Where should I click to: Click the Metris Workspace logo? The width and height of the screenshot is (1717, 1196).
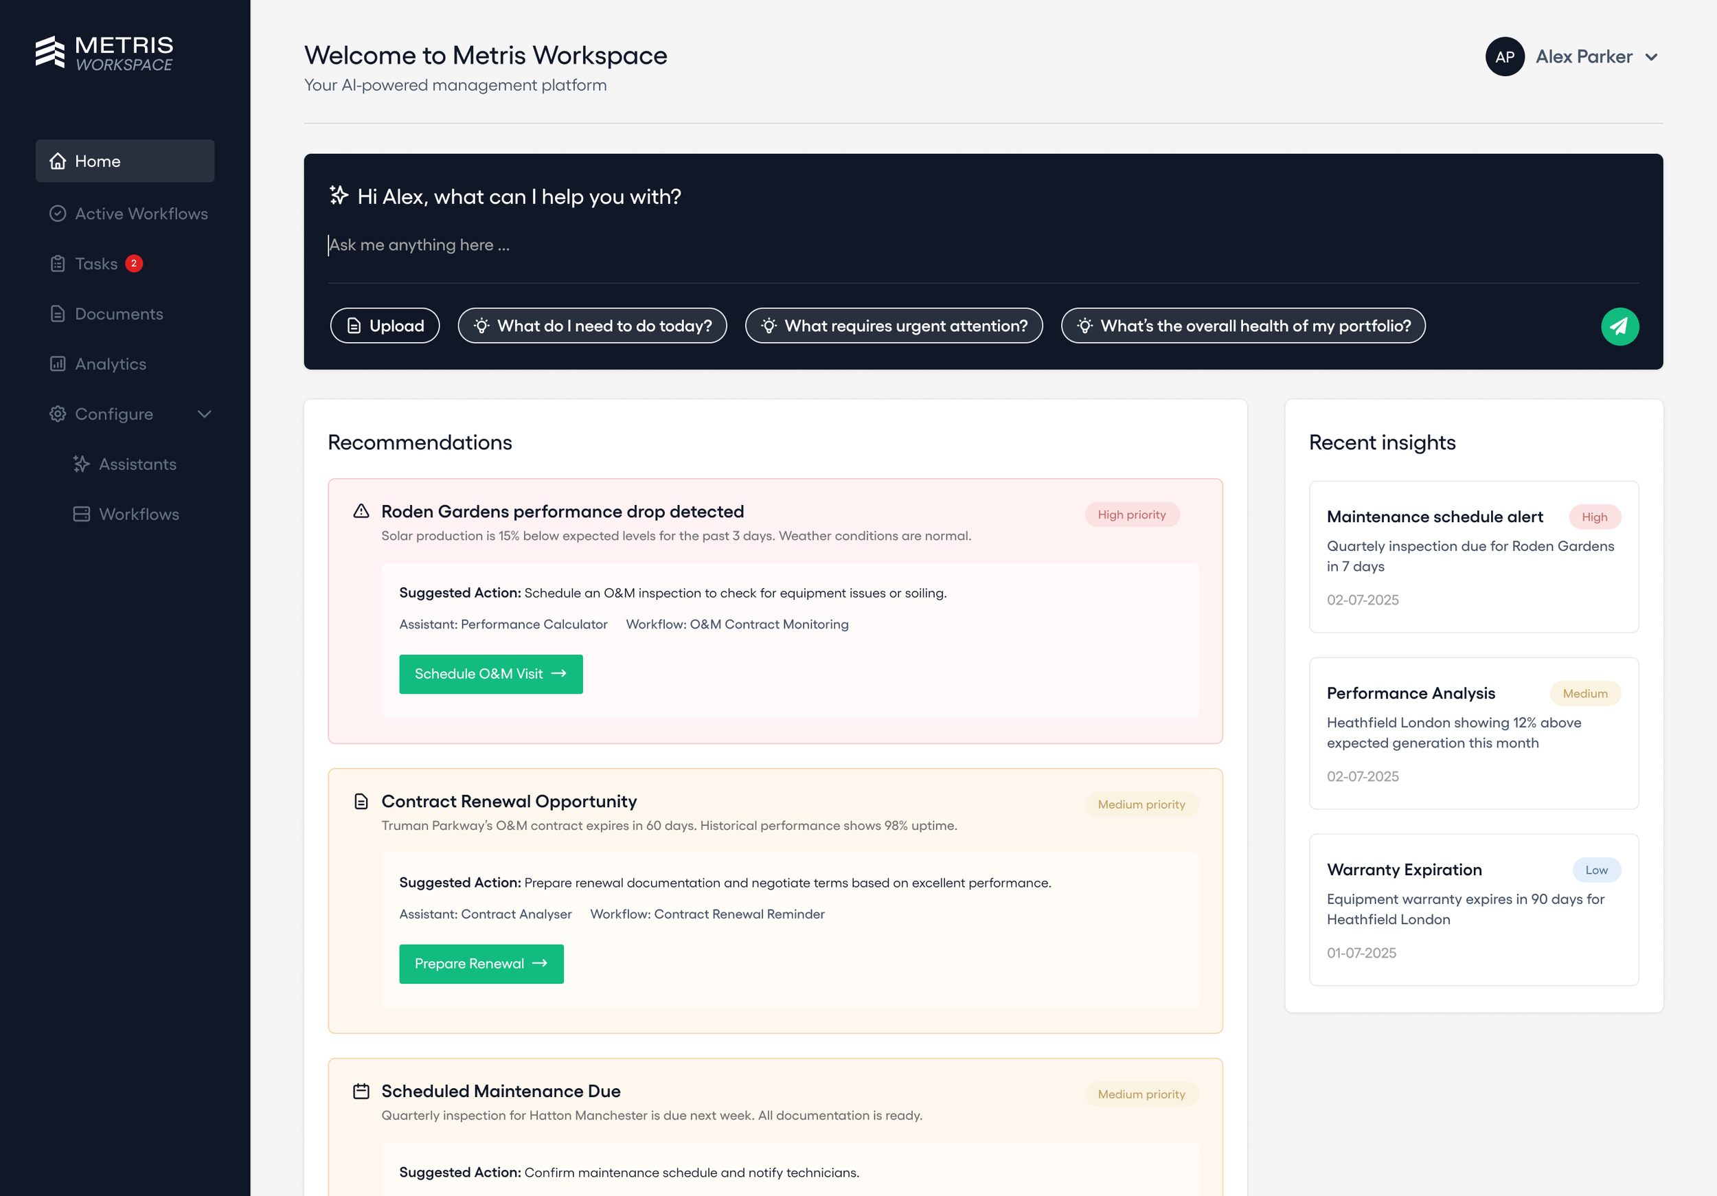[x=104, y=53]
